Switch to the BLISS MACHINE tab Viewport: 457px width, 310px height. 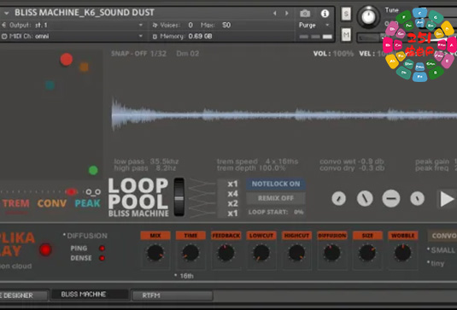coord(90,295)
